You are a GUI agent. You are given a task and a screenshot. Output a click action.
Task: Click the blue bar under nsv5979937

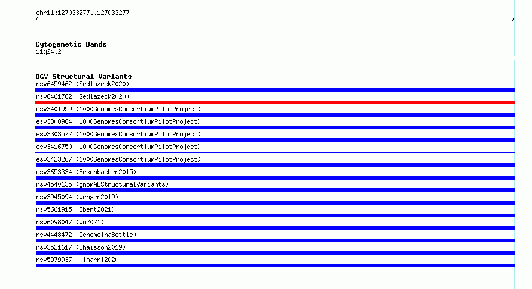(275, 266)
